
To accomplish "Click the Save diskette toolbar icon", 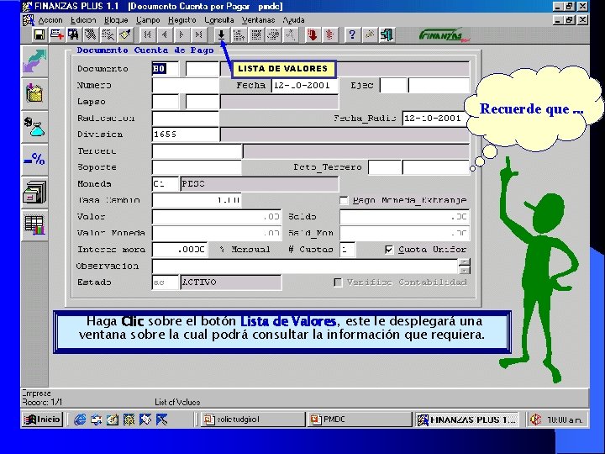I will (39, 35).
